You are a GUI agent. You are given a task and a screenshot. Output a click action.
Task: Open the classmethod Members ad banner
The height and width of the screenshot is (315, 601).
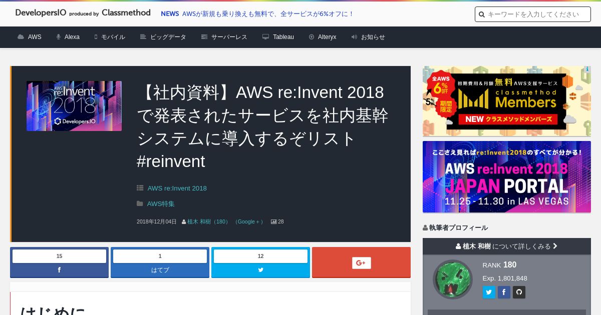tap(507, 101)
